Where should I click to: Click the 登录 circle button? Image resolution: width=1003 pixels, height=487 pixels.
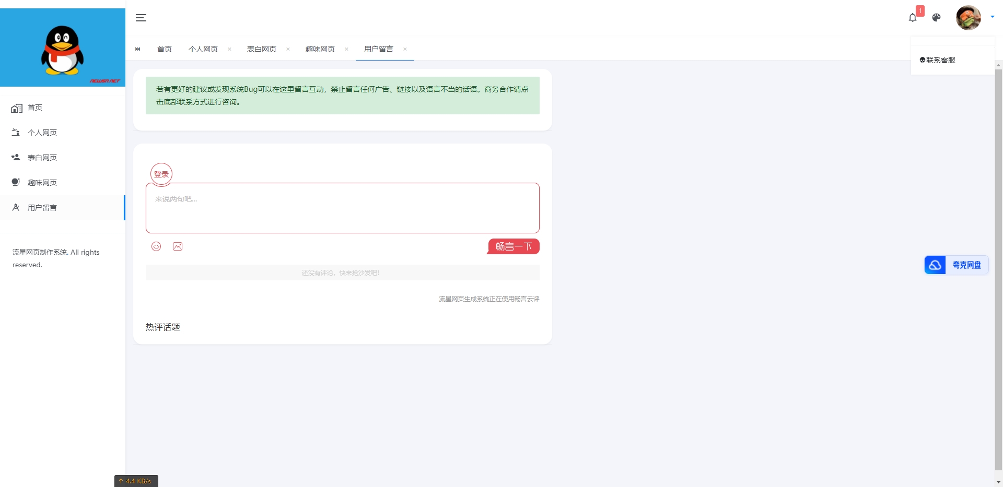tap(161, 174)
